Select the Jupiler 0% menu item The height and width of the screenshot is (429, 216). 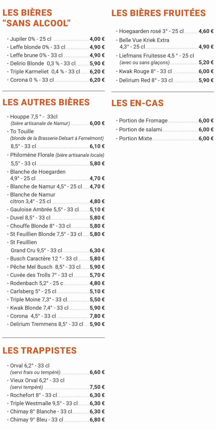click(x=56, y=39)
